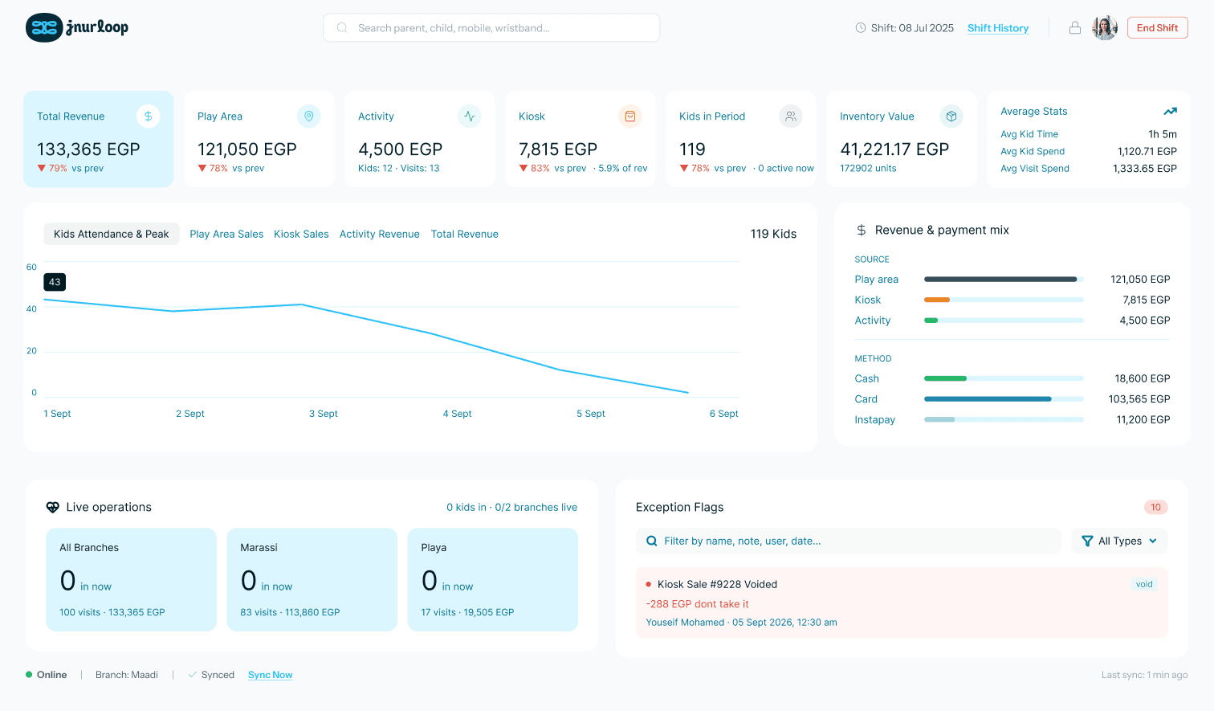Click the 0 kids in · 0/2 branches live text
This screenshot has width=1214, height=711.
click(x=512, y=507)
